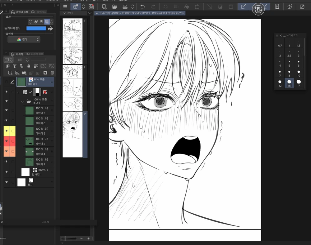The image size is (311, 245).
Task: Open the effect type stepper arrows
Action: coord(52,21)
